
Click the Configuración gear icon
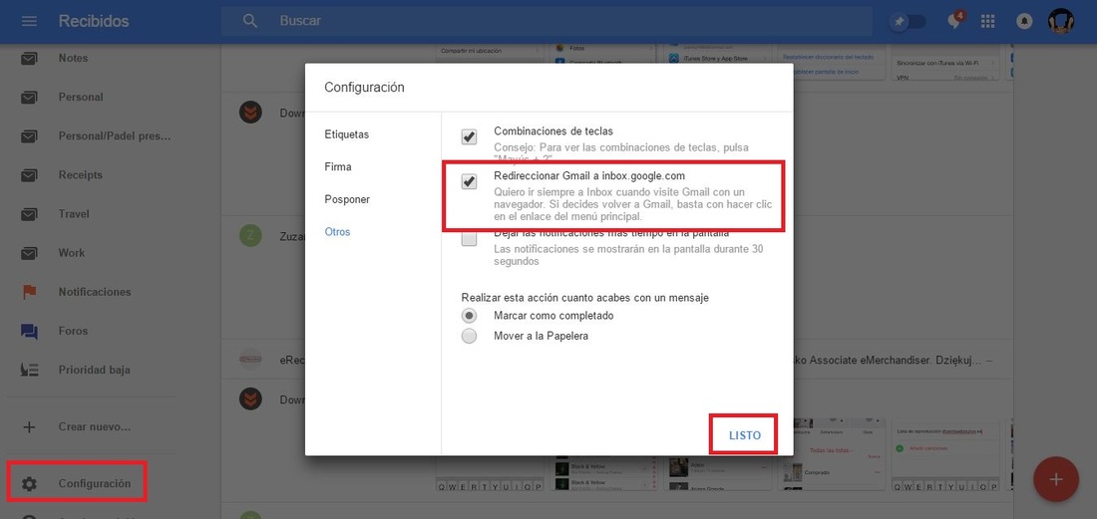click(29, 483)
